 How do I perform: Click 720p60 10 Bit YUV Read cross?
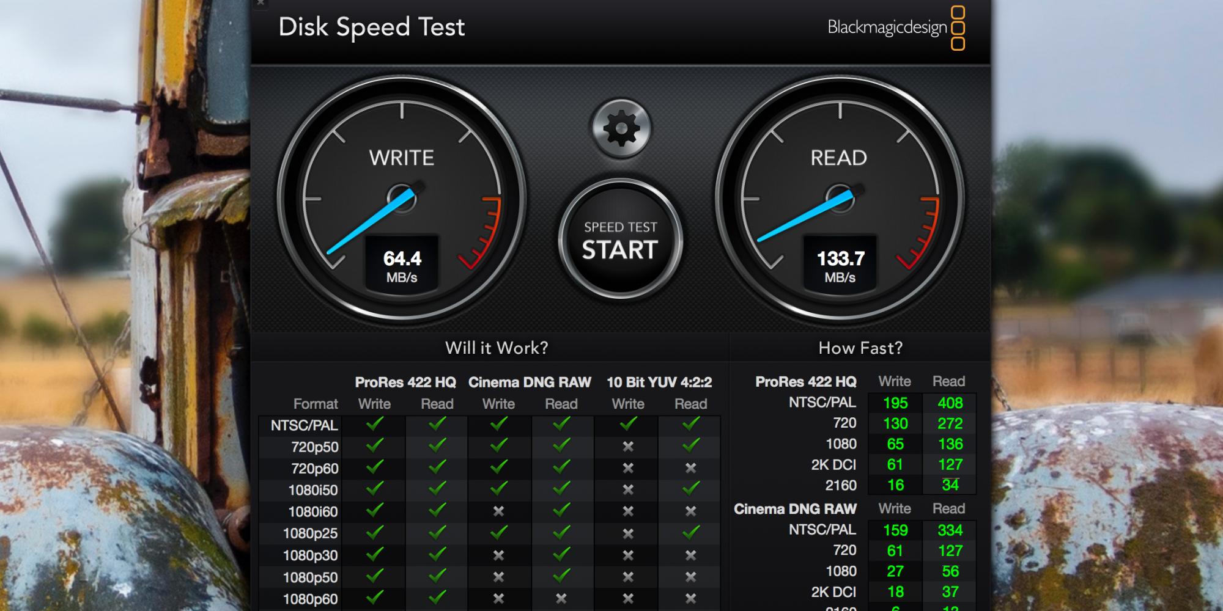(x=691, y=468)
